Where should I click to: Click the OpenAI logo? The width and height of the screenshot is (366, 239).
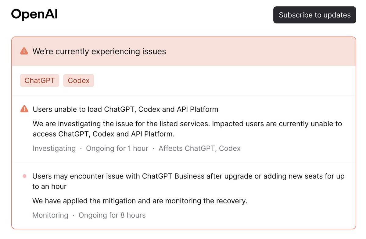(34, 15)
